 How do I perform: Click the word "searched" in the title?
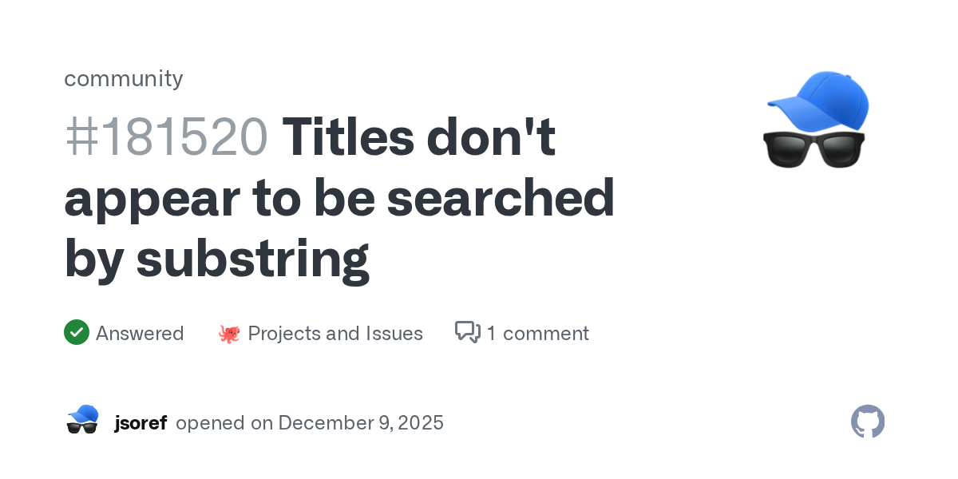pos(501,198)
